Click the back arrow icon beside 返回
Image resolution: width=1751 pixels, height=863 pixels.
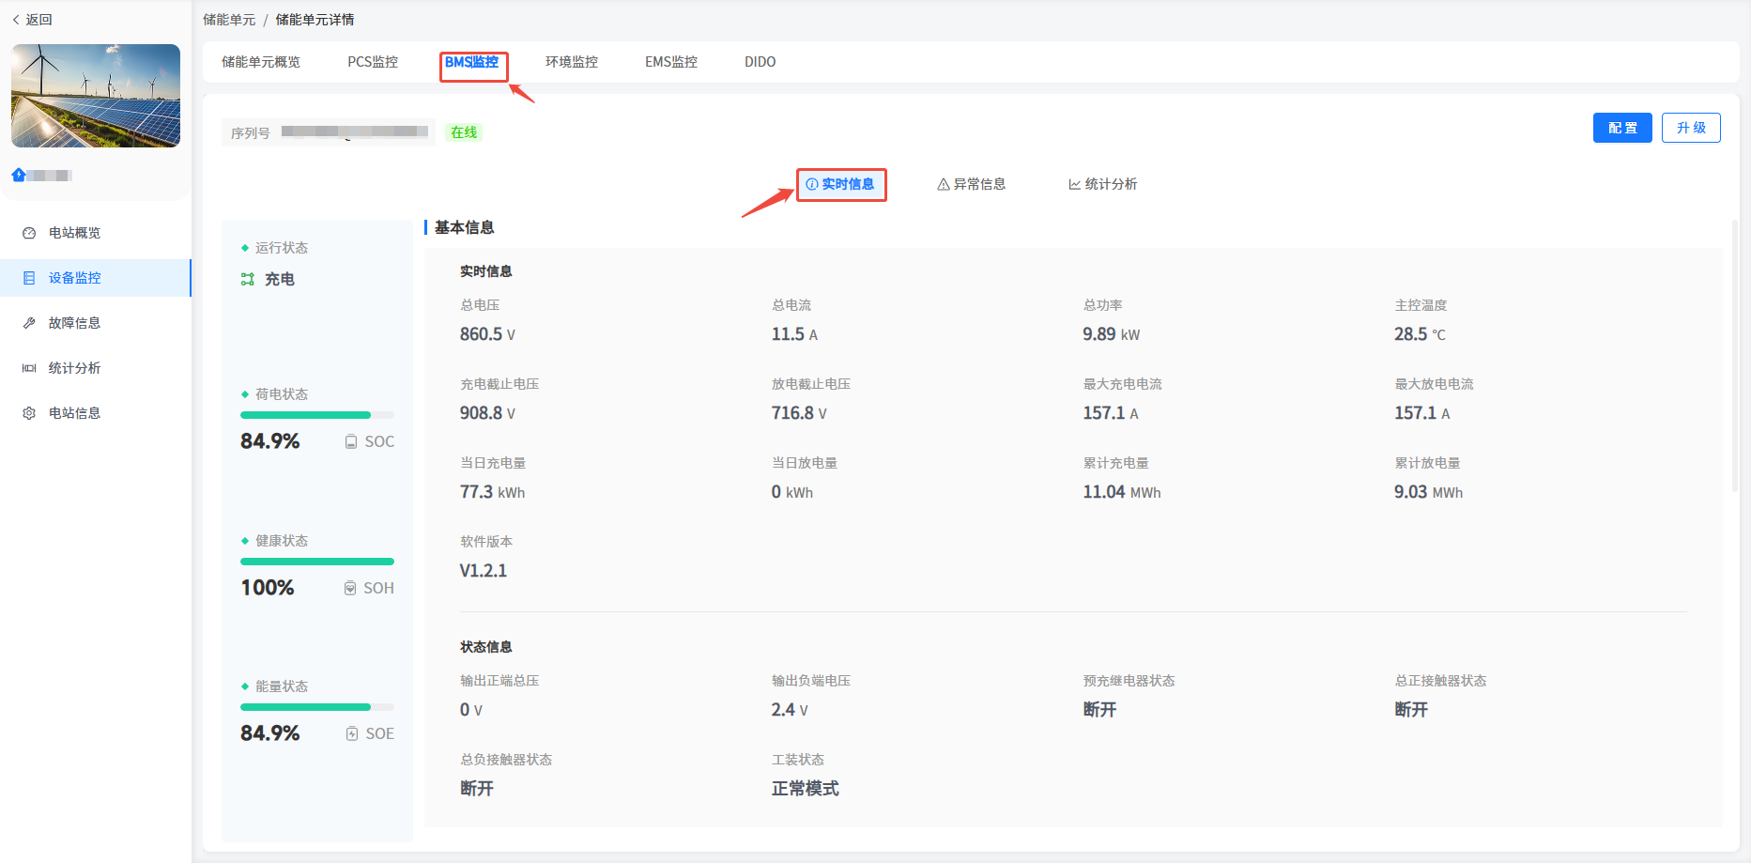[x=16, y=20]
